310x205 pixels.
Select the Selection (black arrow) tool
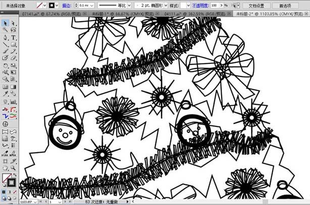(x=5, y=23)
